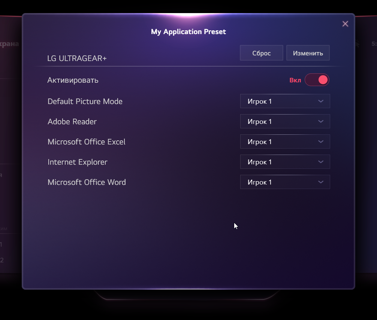
Task: Click the red Вкл status label
Action: [x=295, y=80]
